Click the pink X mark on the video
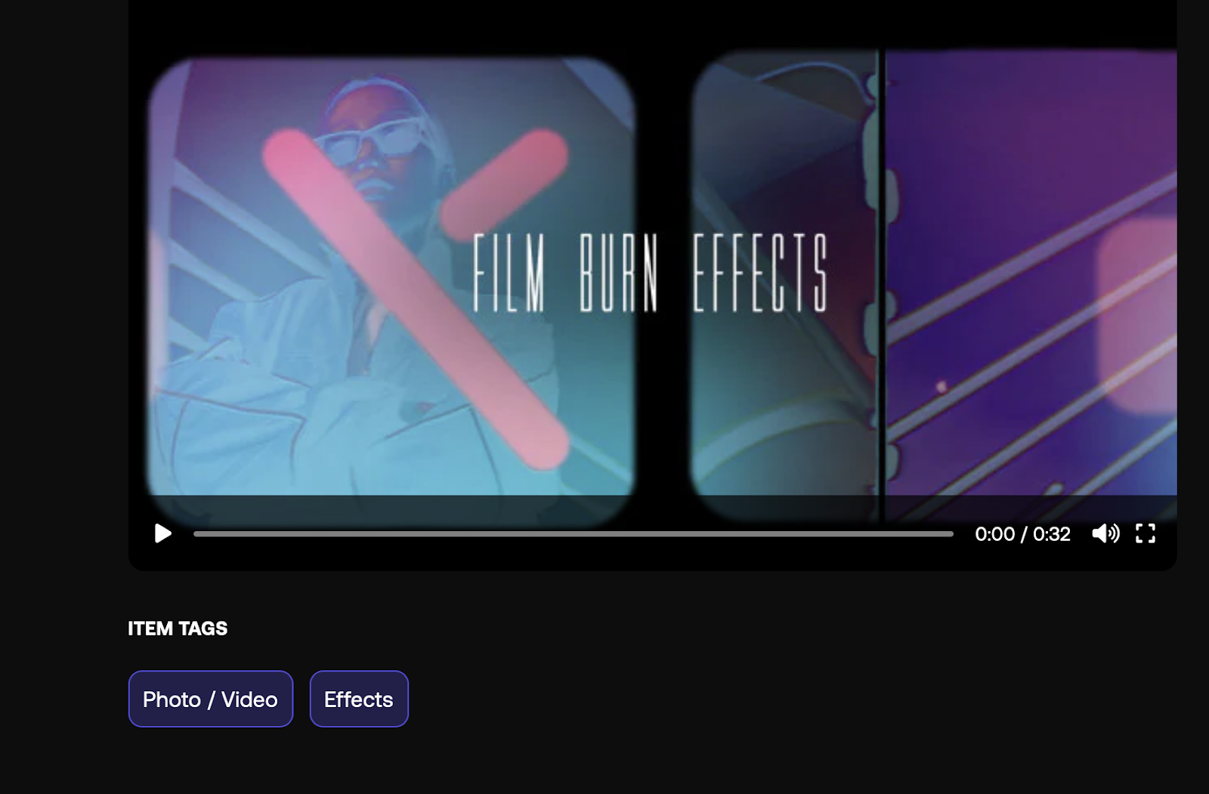The image size is (1209, 794). point(416,298)
